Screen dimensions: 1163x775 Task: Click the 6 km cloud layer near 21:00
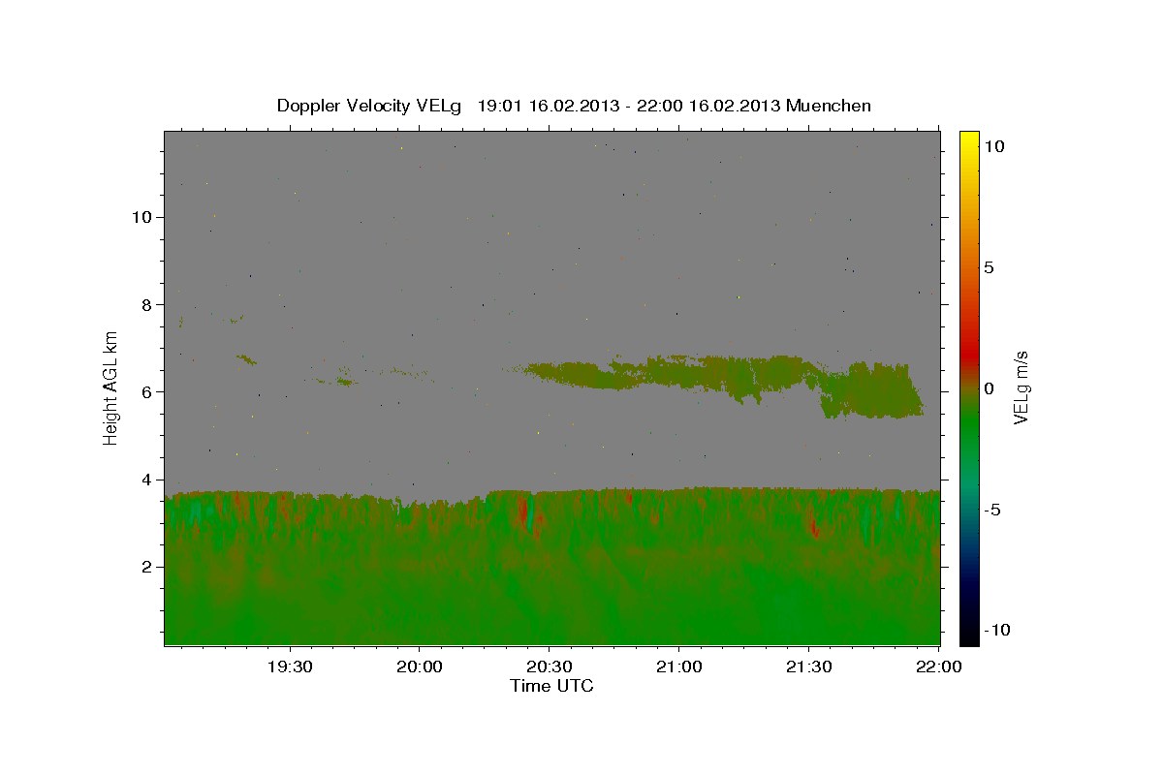click(x=678, y=372)
